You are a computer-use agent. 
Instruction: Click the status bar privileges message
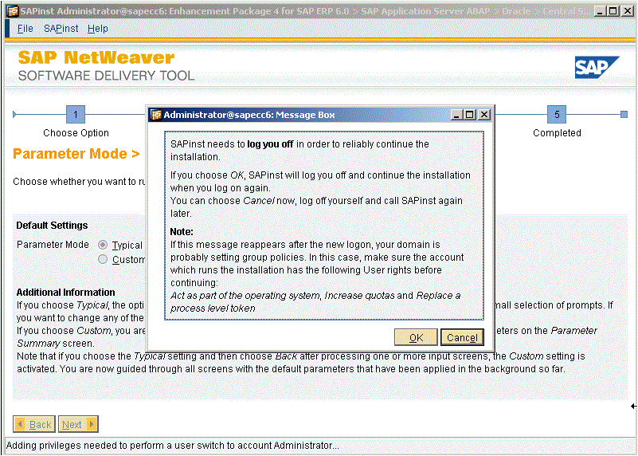click(x=173, y=446)
